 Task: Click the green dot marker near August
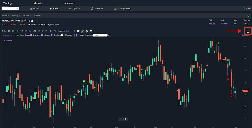[x=142, y=69]
